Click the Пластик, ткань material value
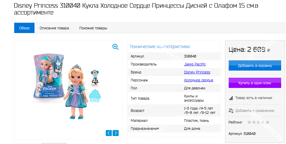 [x=196, y=120]
